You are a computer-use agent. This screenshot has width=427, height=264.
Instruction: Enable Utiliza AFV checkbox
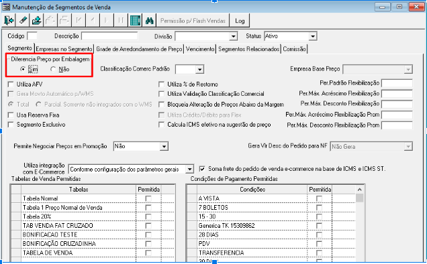[11, 84]
